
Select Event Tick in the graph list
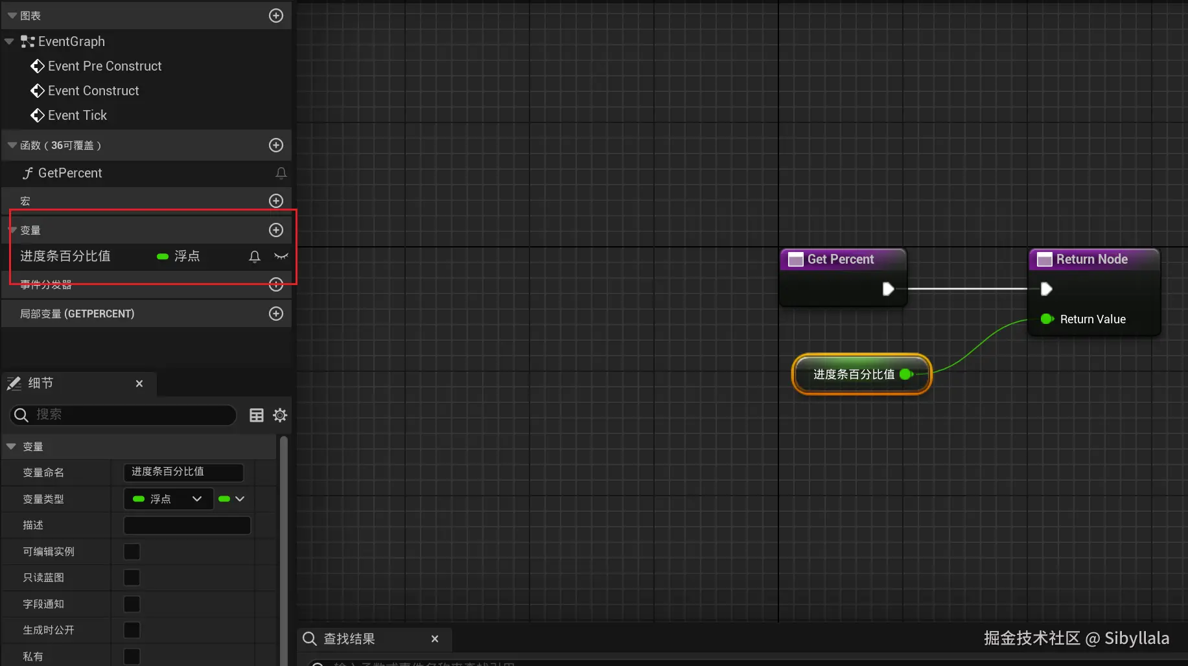77,115
